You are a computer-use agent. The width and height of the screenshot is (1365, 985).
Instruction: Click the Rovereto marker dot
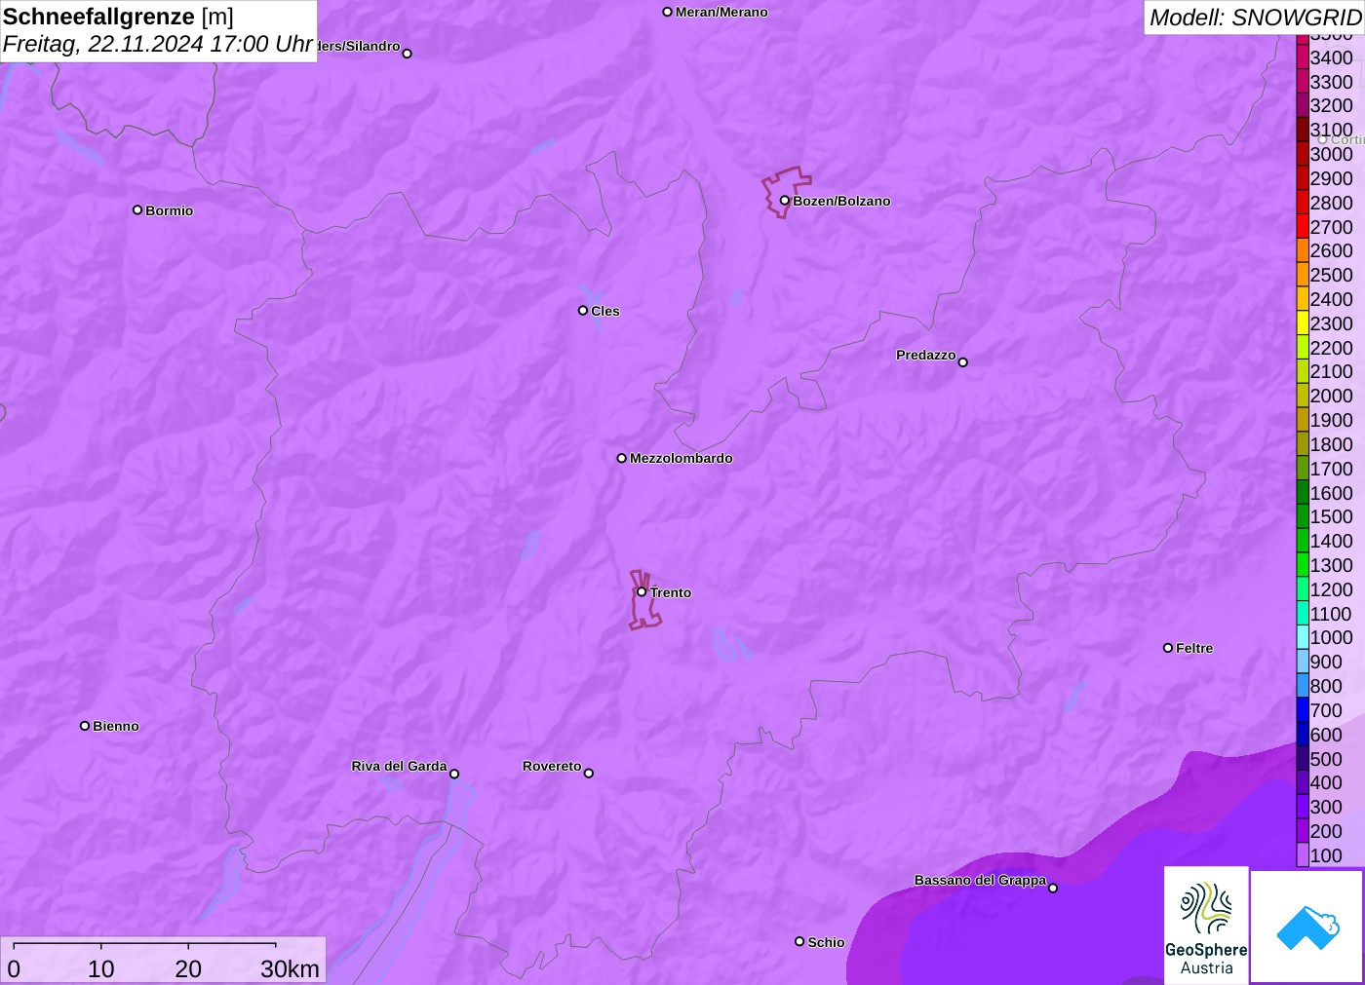click(589, 774)
